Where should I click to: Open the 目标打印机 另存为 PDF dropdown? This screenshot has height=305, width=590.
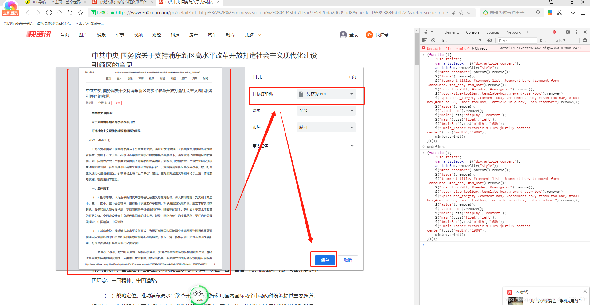click(x=326, y=94)
